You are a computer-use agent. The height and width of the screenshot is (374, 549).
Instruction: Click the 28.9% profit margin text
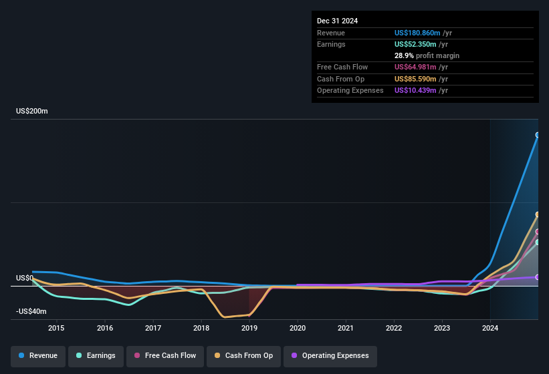427,55
